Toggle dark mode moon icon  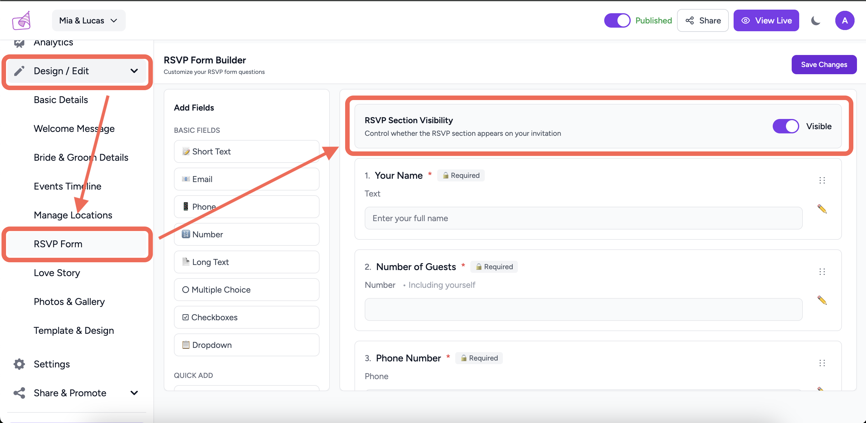click(815, 20)
